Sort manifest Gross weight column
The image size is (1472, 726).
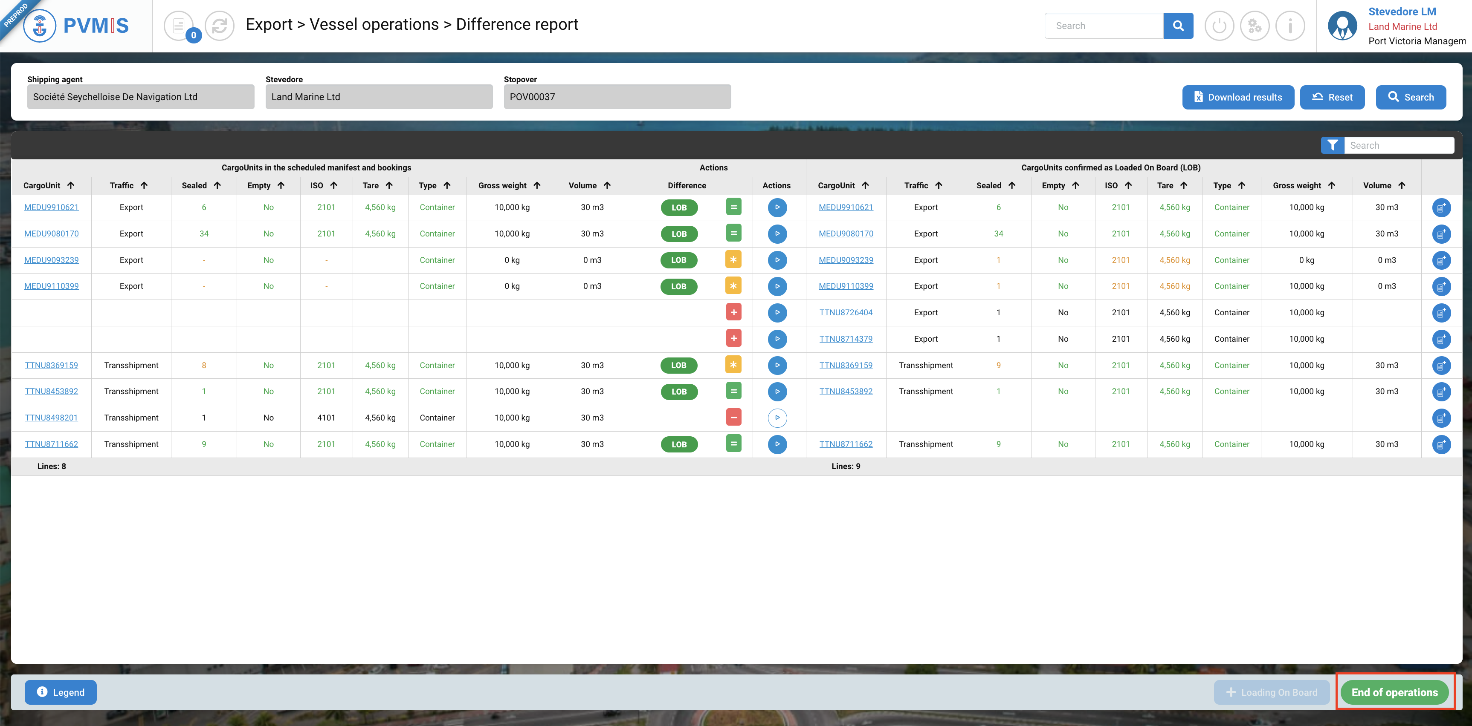(536, 185)
